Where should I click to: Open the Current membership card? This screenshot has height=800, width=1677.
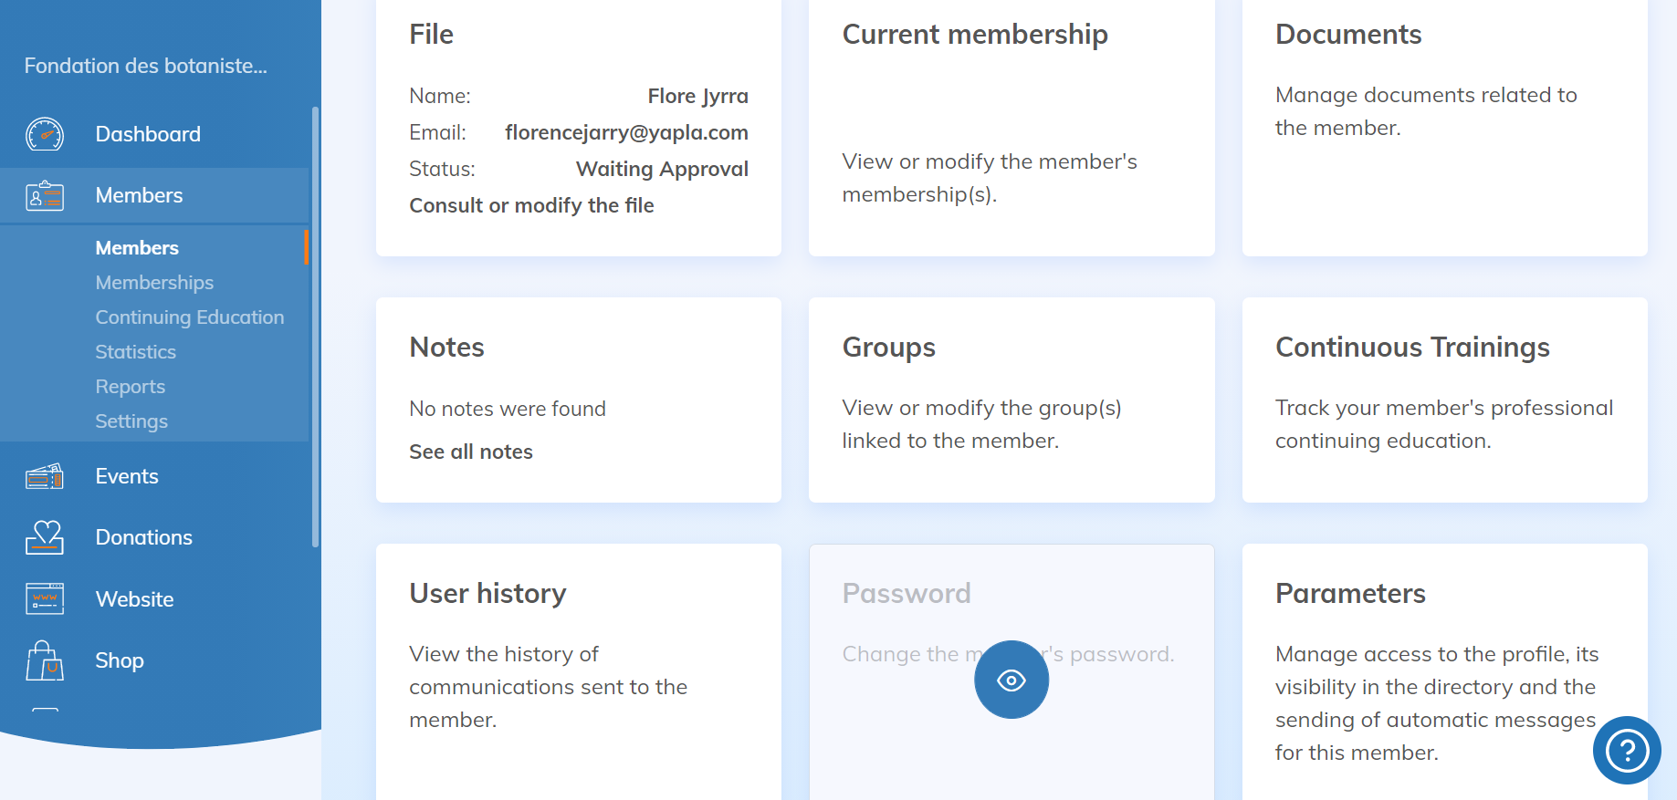1011,128
